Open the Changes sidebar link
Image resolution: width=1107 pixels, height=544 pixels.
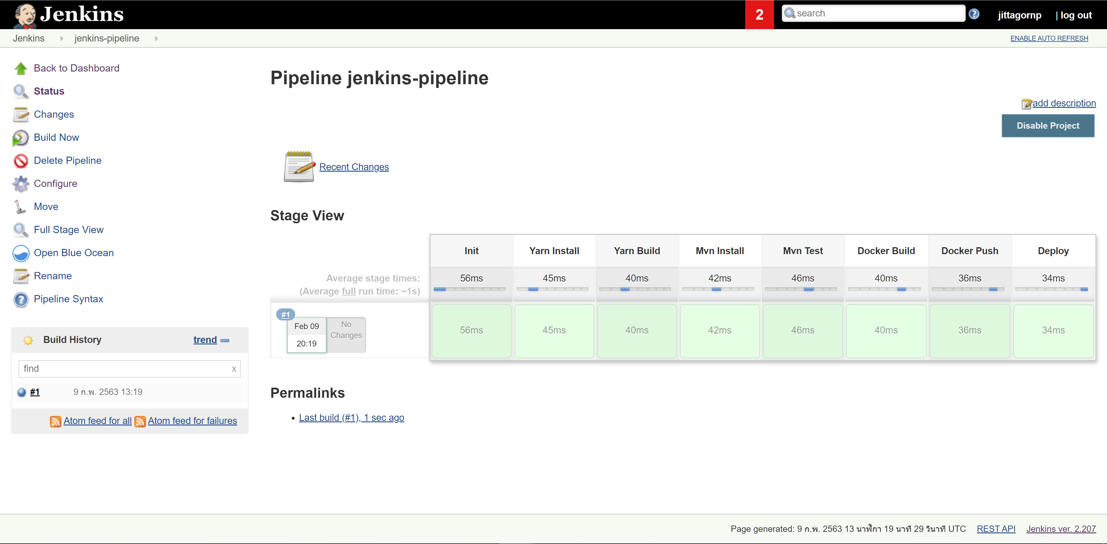point(54,115)
